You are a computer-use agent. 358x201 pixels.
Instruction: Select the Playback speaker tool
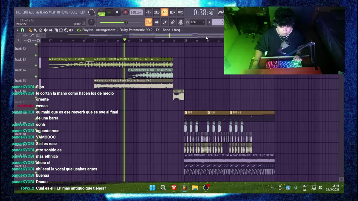coord(71,30)
